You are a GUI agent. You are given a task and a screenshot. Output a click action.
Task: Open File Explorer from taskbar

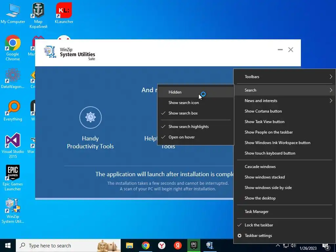tap(129, 245)
